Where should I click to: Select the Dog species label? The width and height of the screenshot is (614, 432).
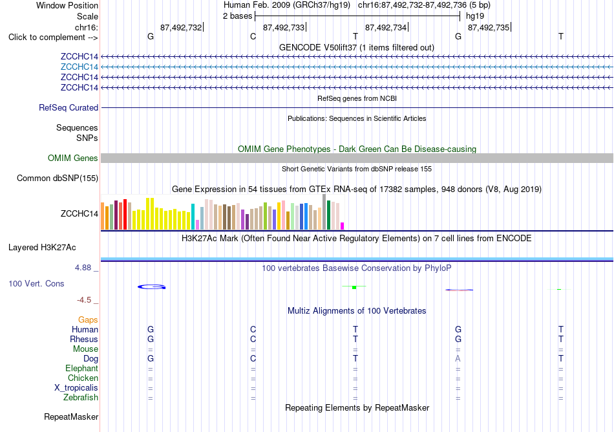coord(90,359)
